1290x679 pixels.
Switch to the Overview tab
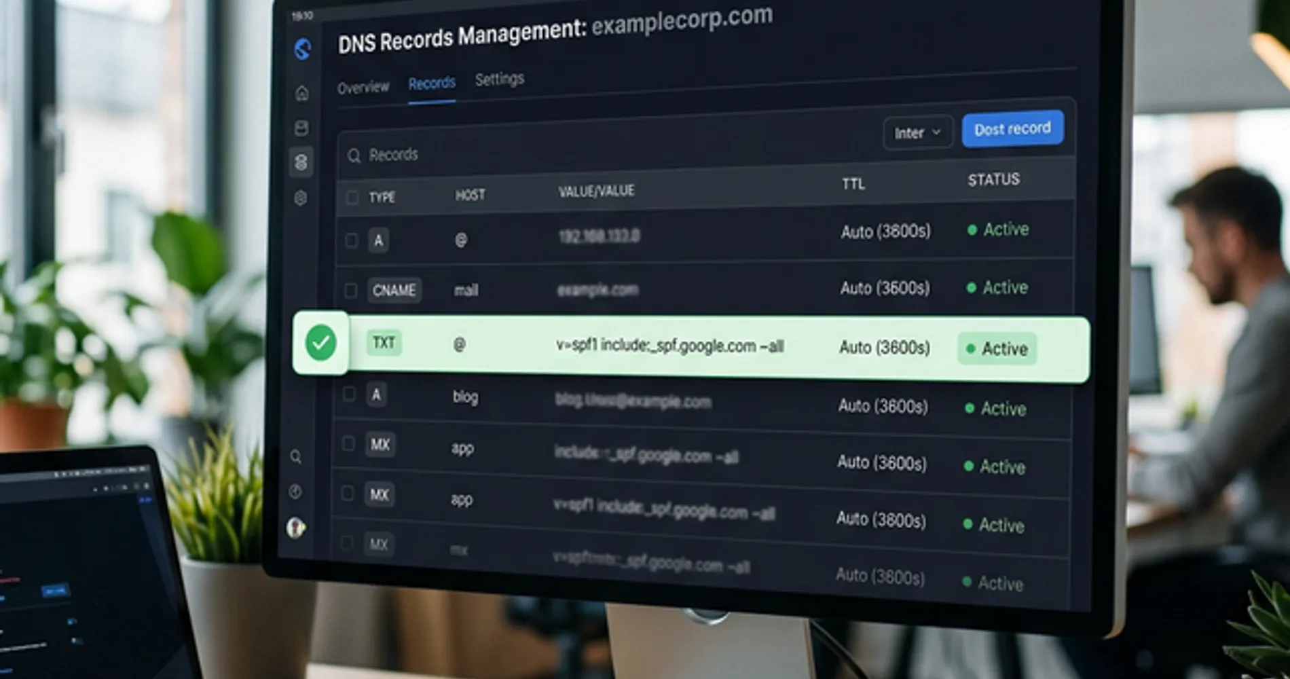[x=363, y=88]
